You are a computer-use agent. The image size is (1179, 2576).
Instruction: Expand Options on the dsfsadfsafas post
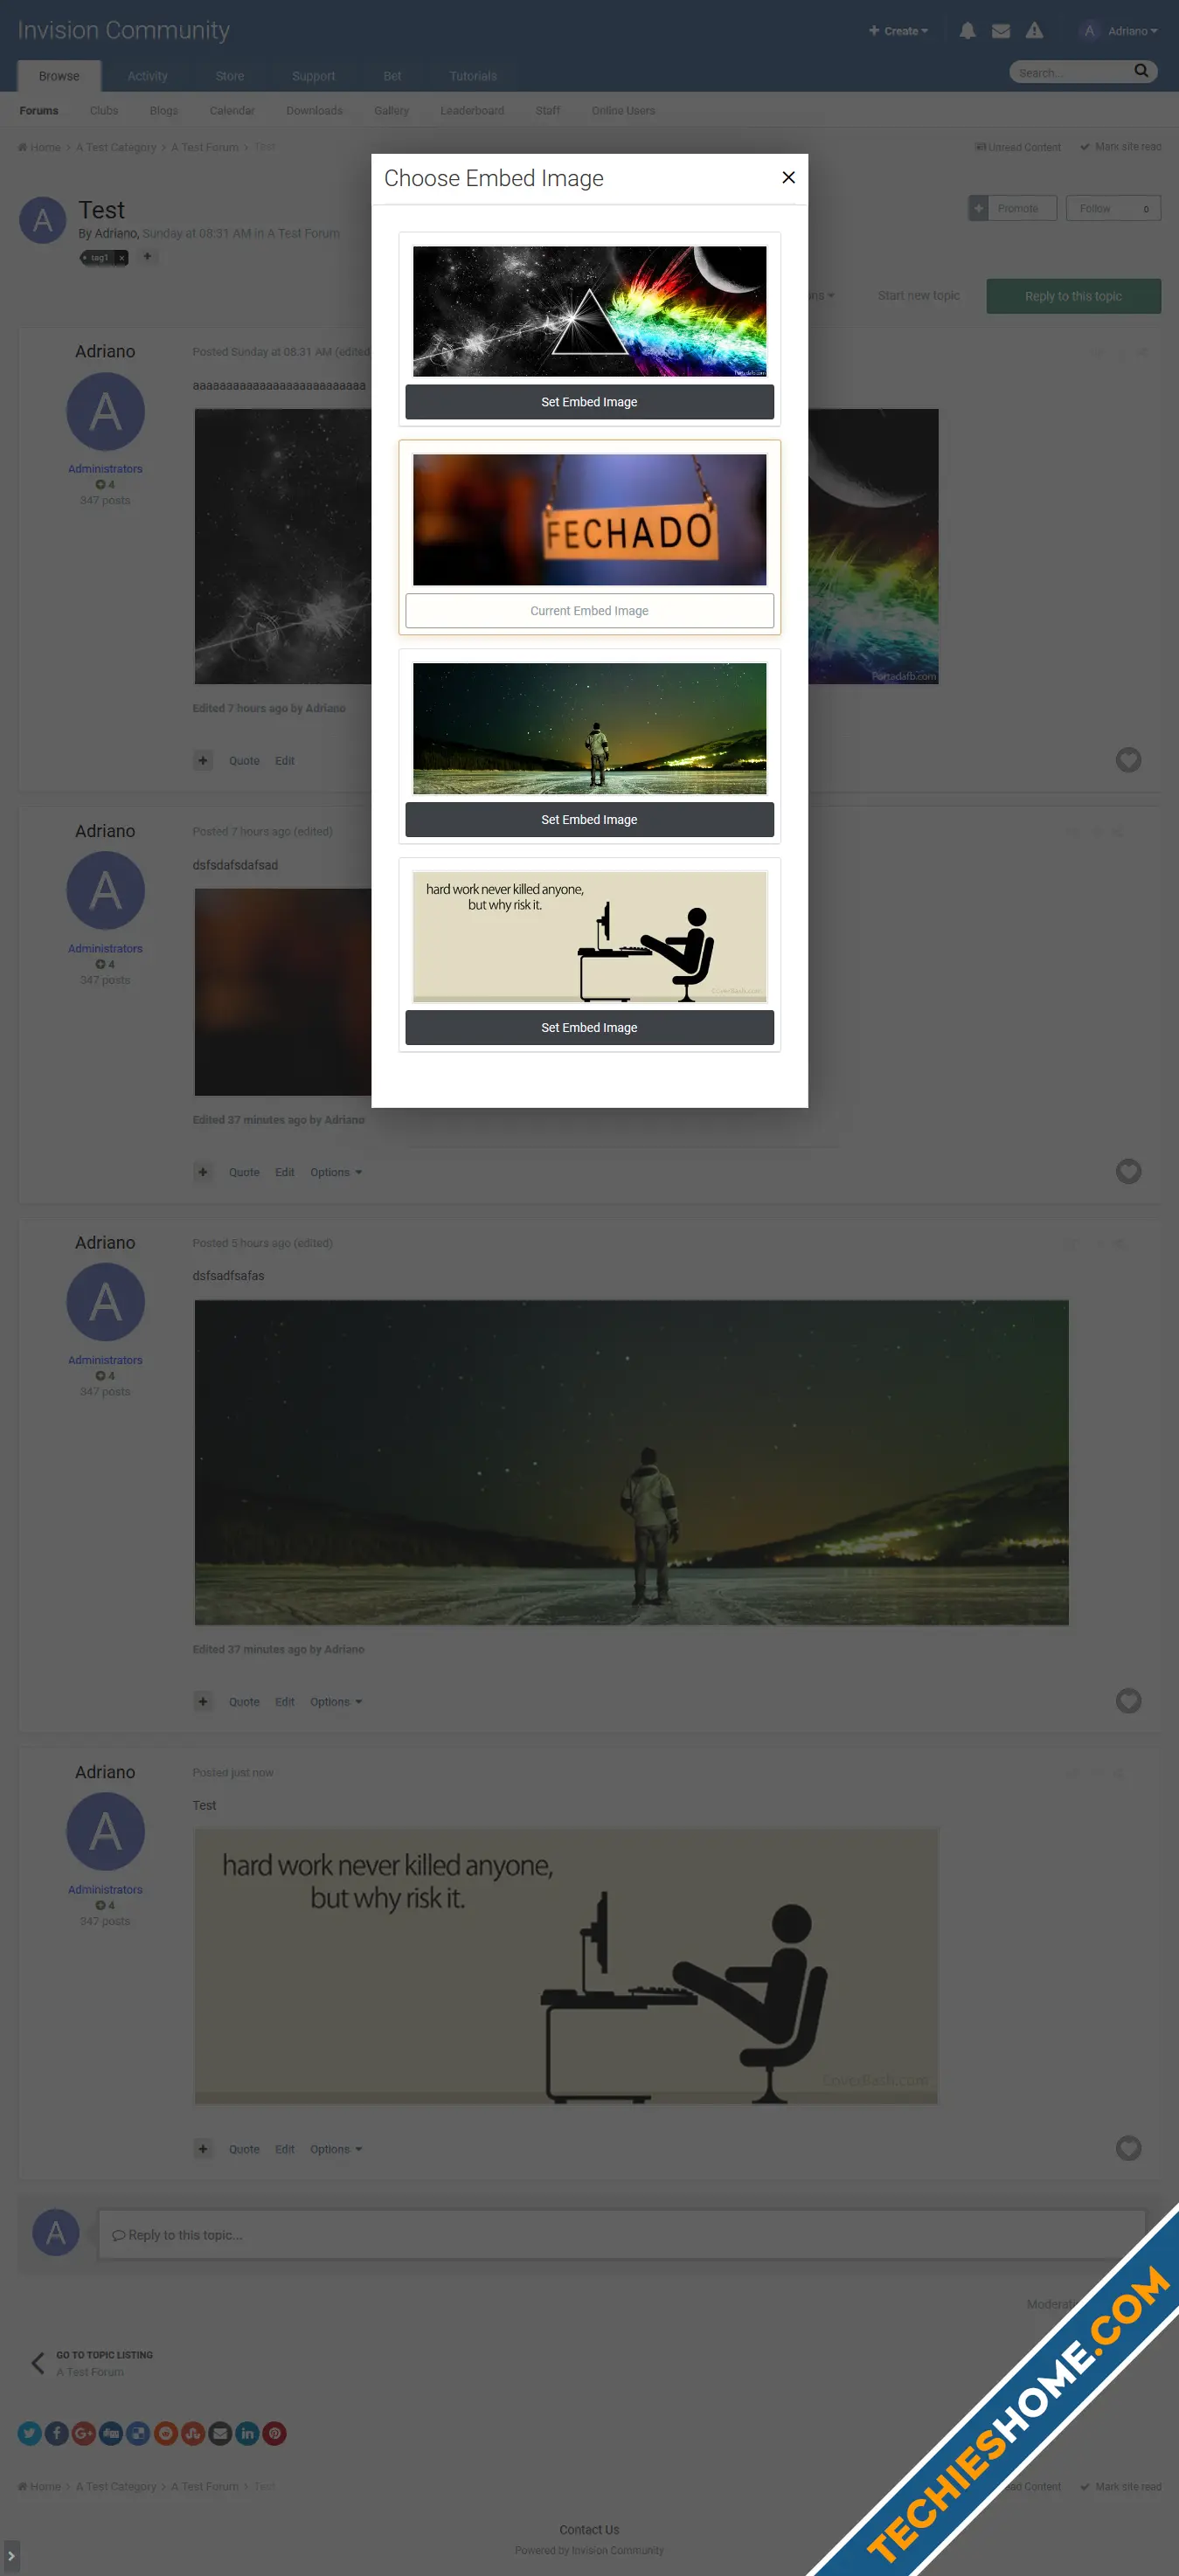(x=336, y=1701)
